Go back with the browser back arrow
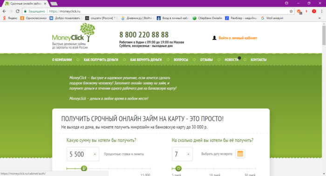326x176 pixels. click(4, 11)
